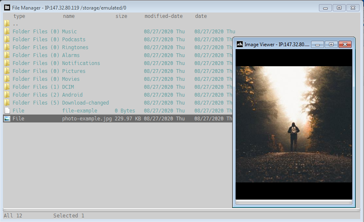Click the parent directory folder icon
The image size is (364, 222).
tap(7, 23)
